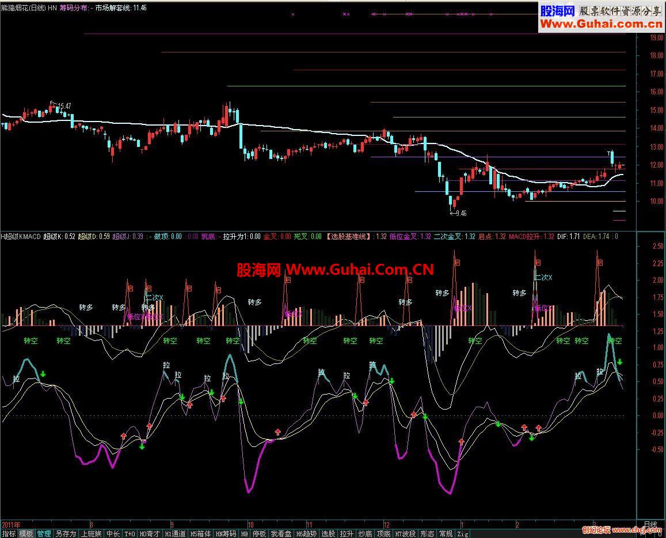Open the 指标 tab in the bottom bar
666x538 pixels.
[x=9, y=534]
